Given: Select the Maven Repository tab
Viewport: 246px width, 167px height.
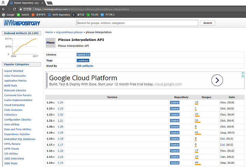Looking at the screenshot, I should [x=26, y=3].
